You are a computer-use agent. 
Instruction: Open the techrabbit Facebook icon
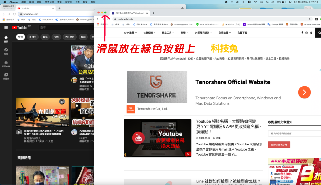coord(302,33)
